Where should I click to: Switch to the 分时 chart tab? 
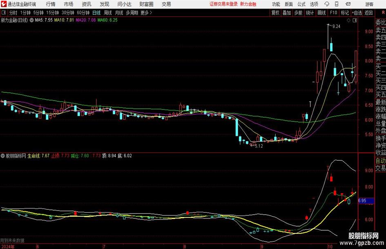point(13,13)
